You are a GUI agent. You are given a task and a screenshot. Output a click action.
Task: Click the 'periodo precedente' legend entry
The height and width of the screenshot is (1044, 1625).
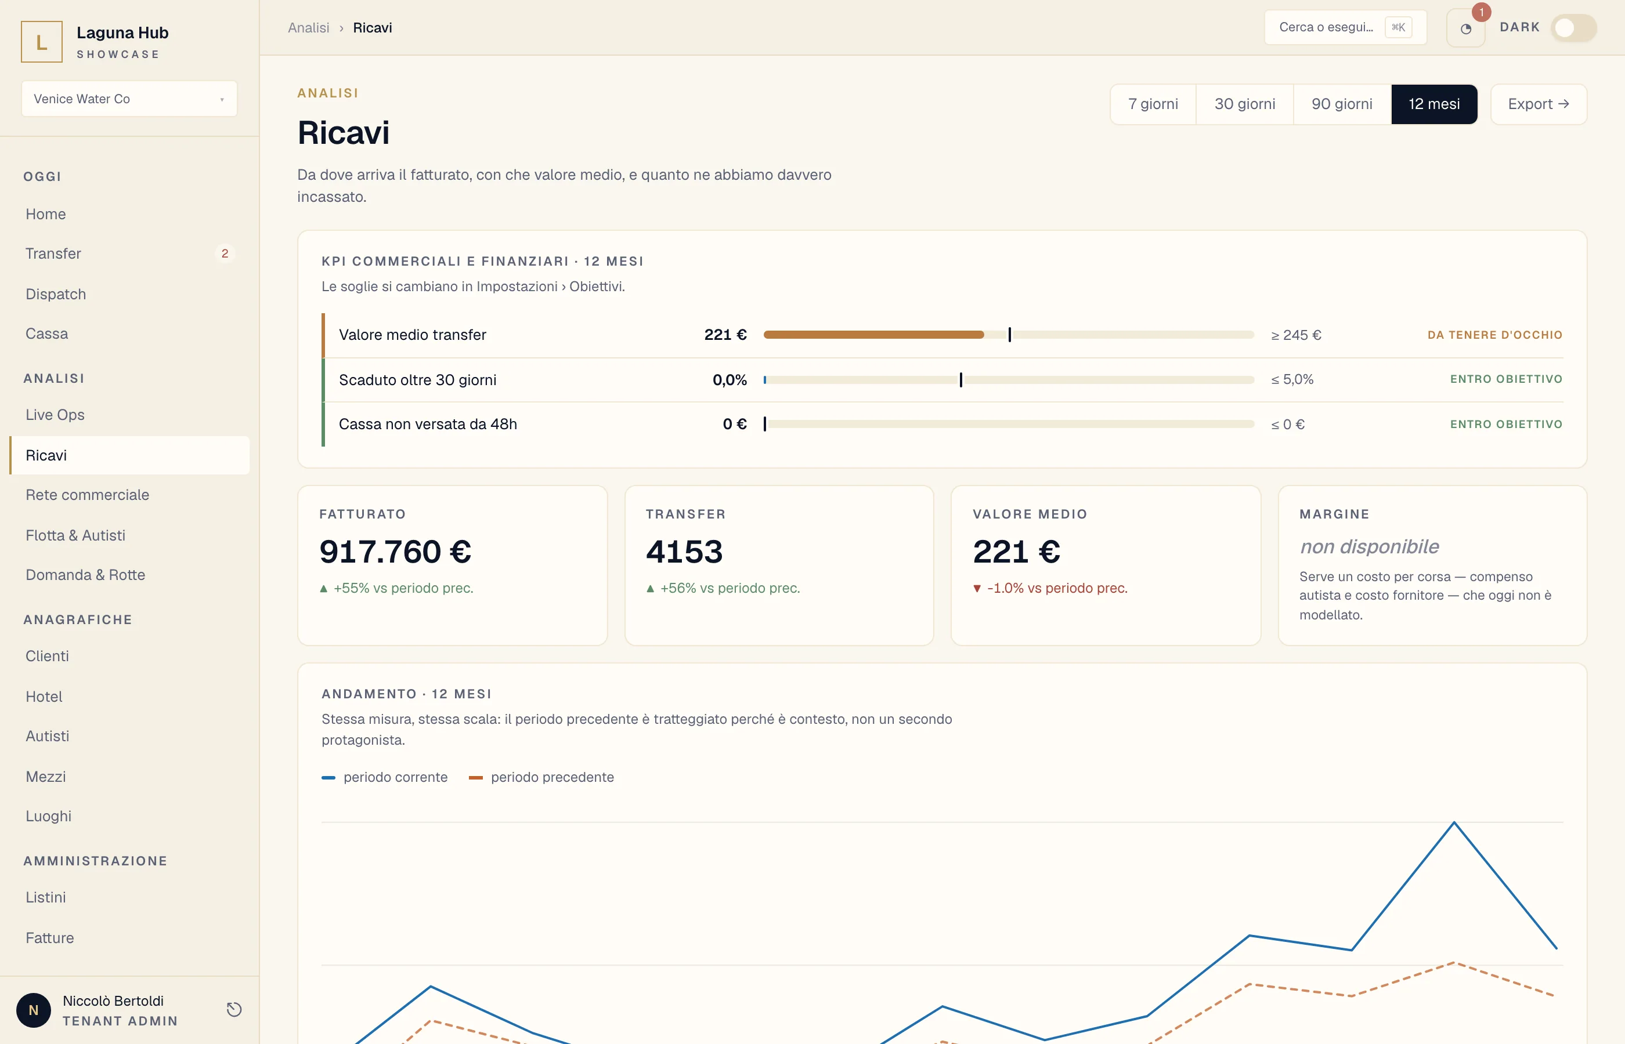pyautogui.click(x=541, y=778)
